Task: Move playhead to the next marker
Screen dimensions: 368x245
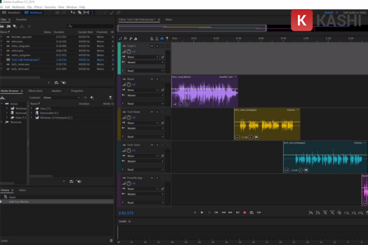Action: 237,213
